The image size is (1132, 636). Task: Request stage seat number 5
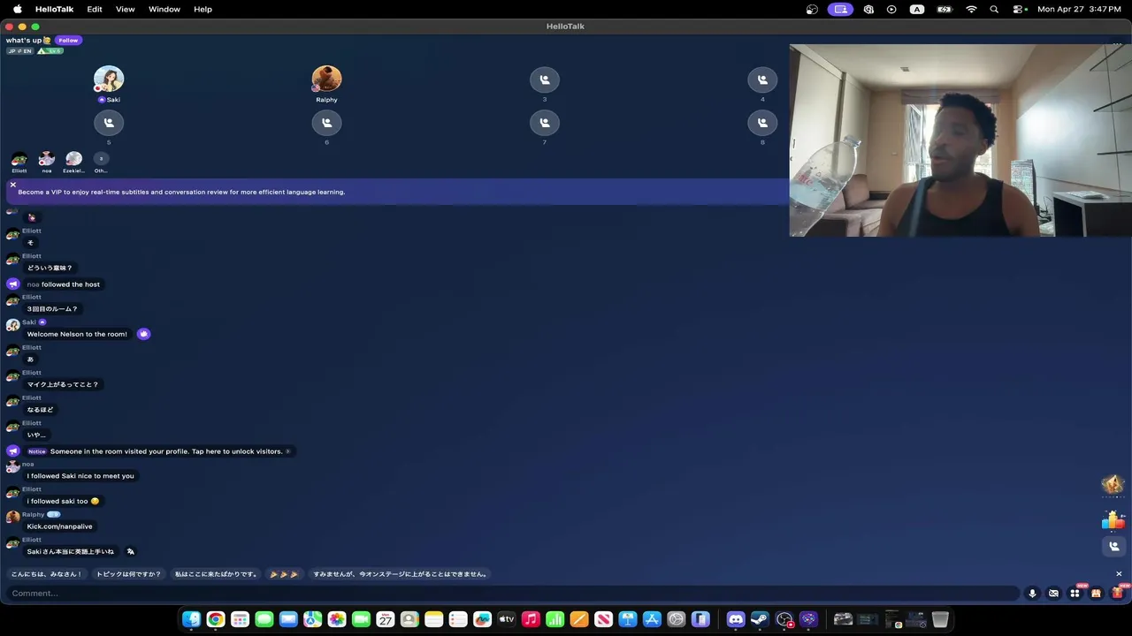[x=109, y=123]
